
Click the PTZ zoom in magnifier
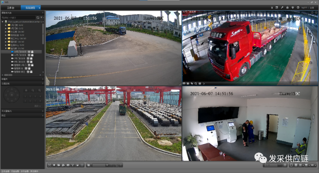pyautogui.click(x=40, y=90)
